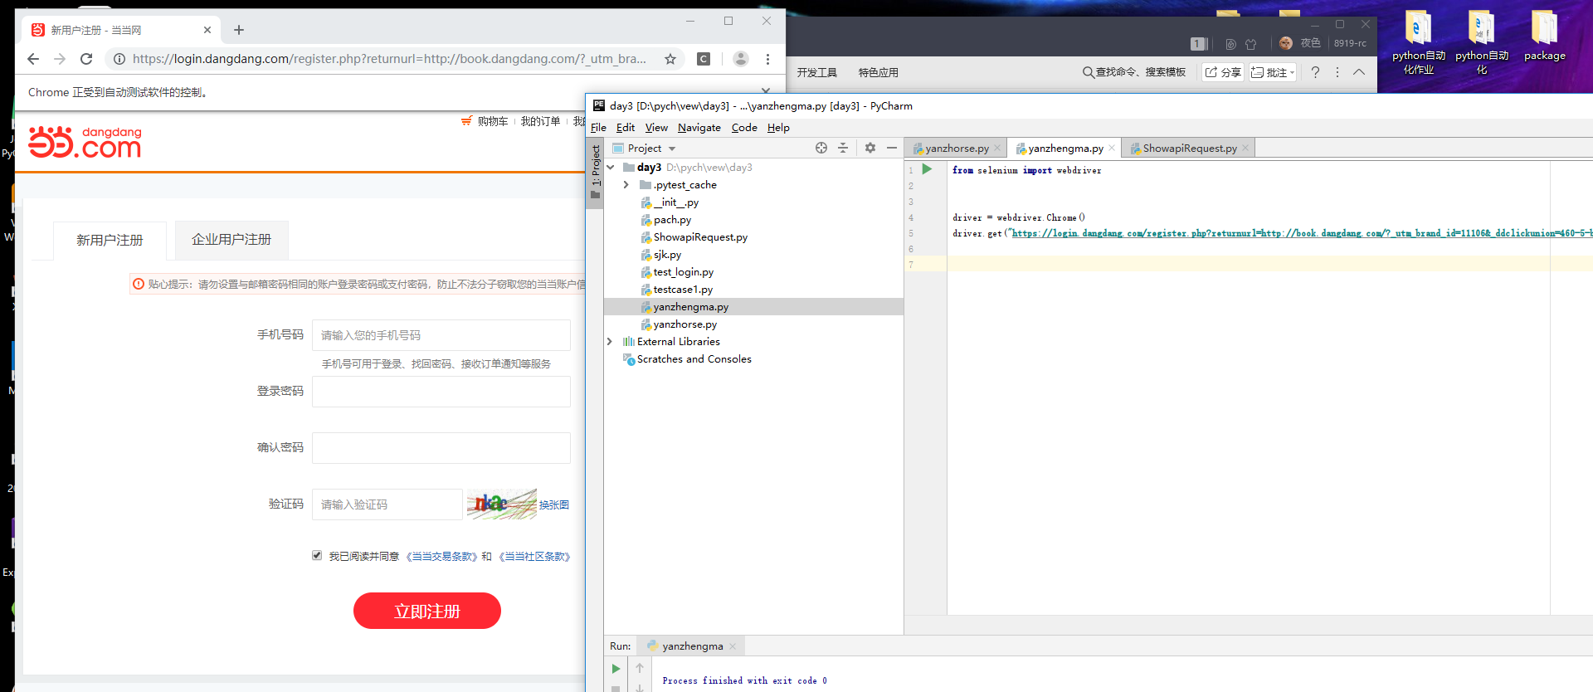Click the user avatar in the WPS title bar
1593x692 pixels.
coord(1286,43)
